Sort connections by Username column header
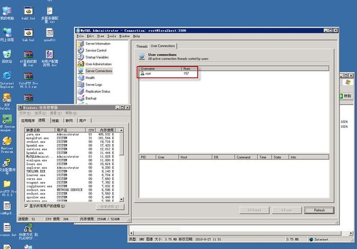The width and height of the screenshot is (357, 249). [160, 68]
